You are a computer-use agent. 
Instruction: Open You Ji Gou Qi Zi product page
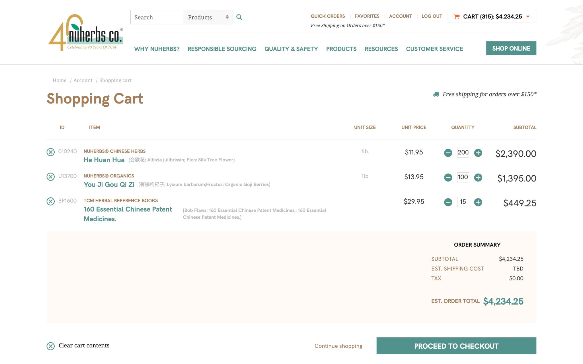tap(109, 185)
